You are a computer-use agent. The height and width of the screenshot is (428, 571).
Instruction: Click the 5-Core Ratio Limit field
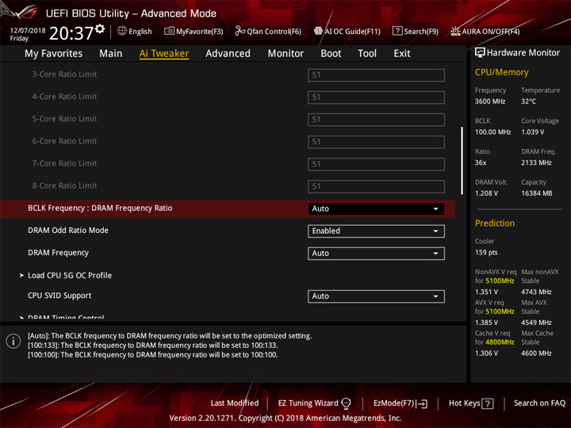coord(376,120)
